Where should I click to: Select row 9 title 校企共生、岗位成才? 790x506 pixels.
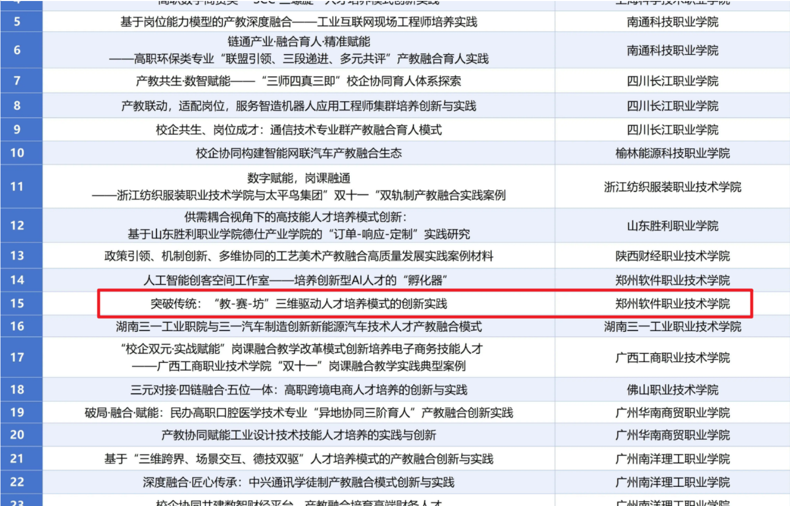pyautogui.click(x=298, y=130)
